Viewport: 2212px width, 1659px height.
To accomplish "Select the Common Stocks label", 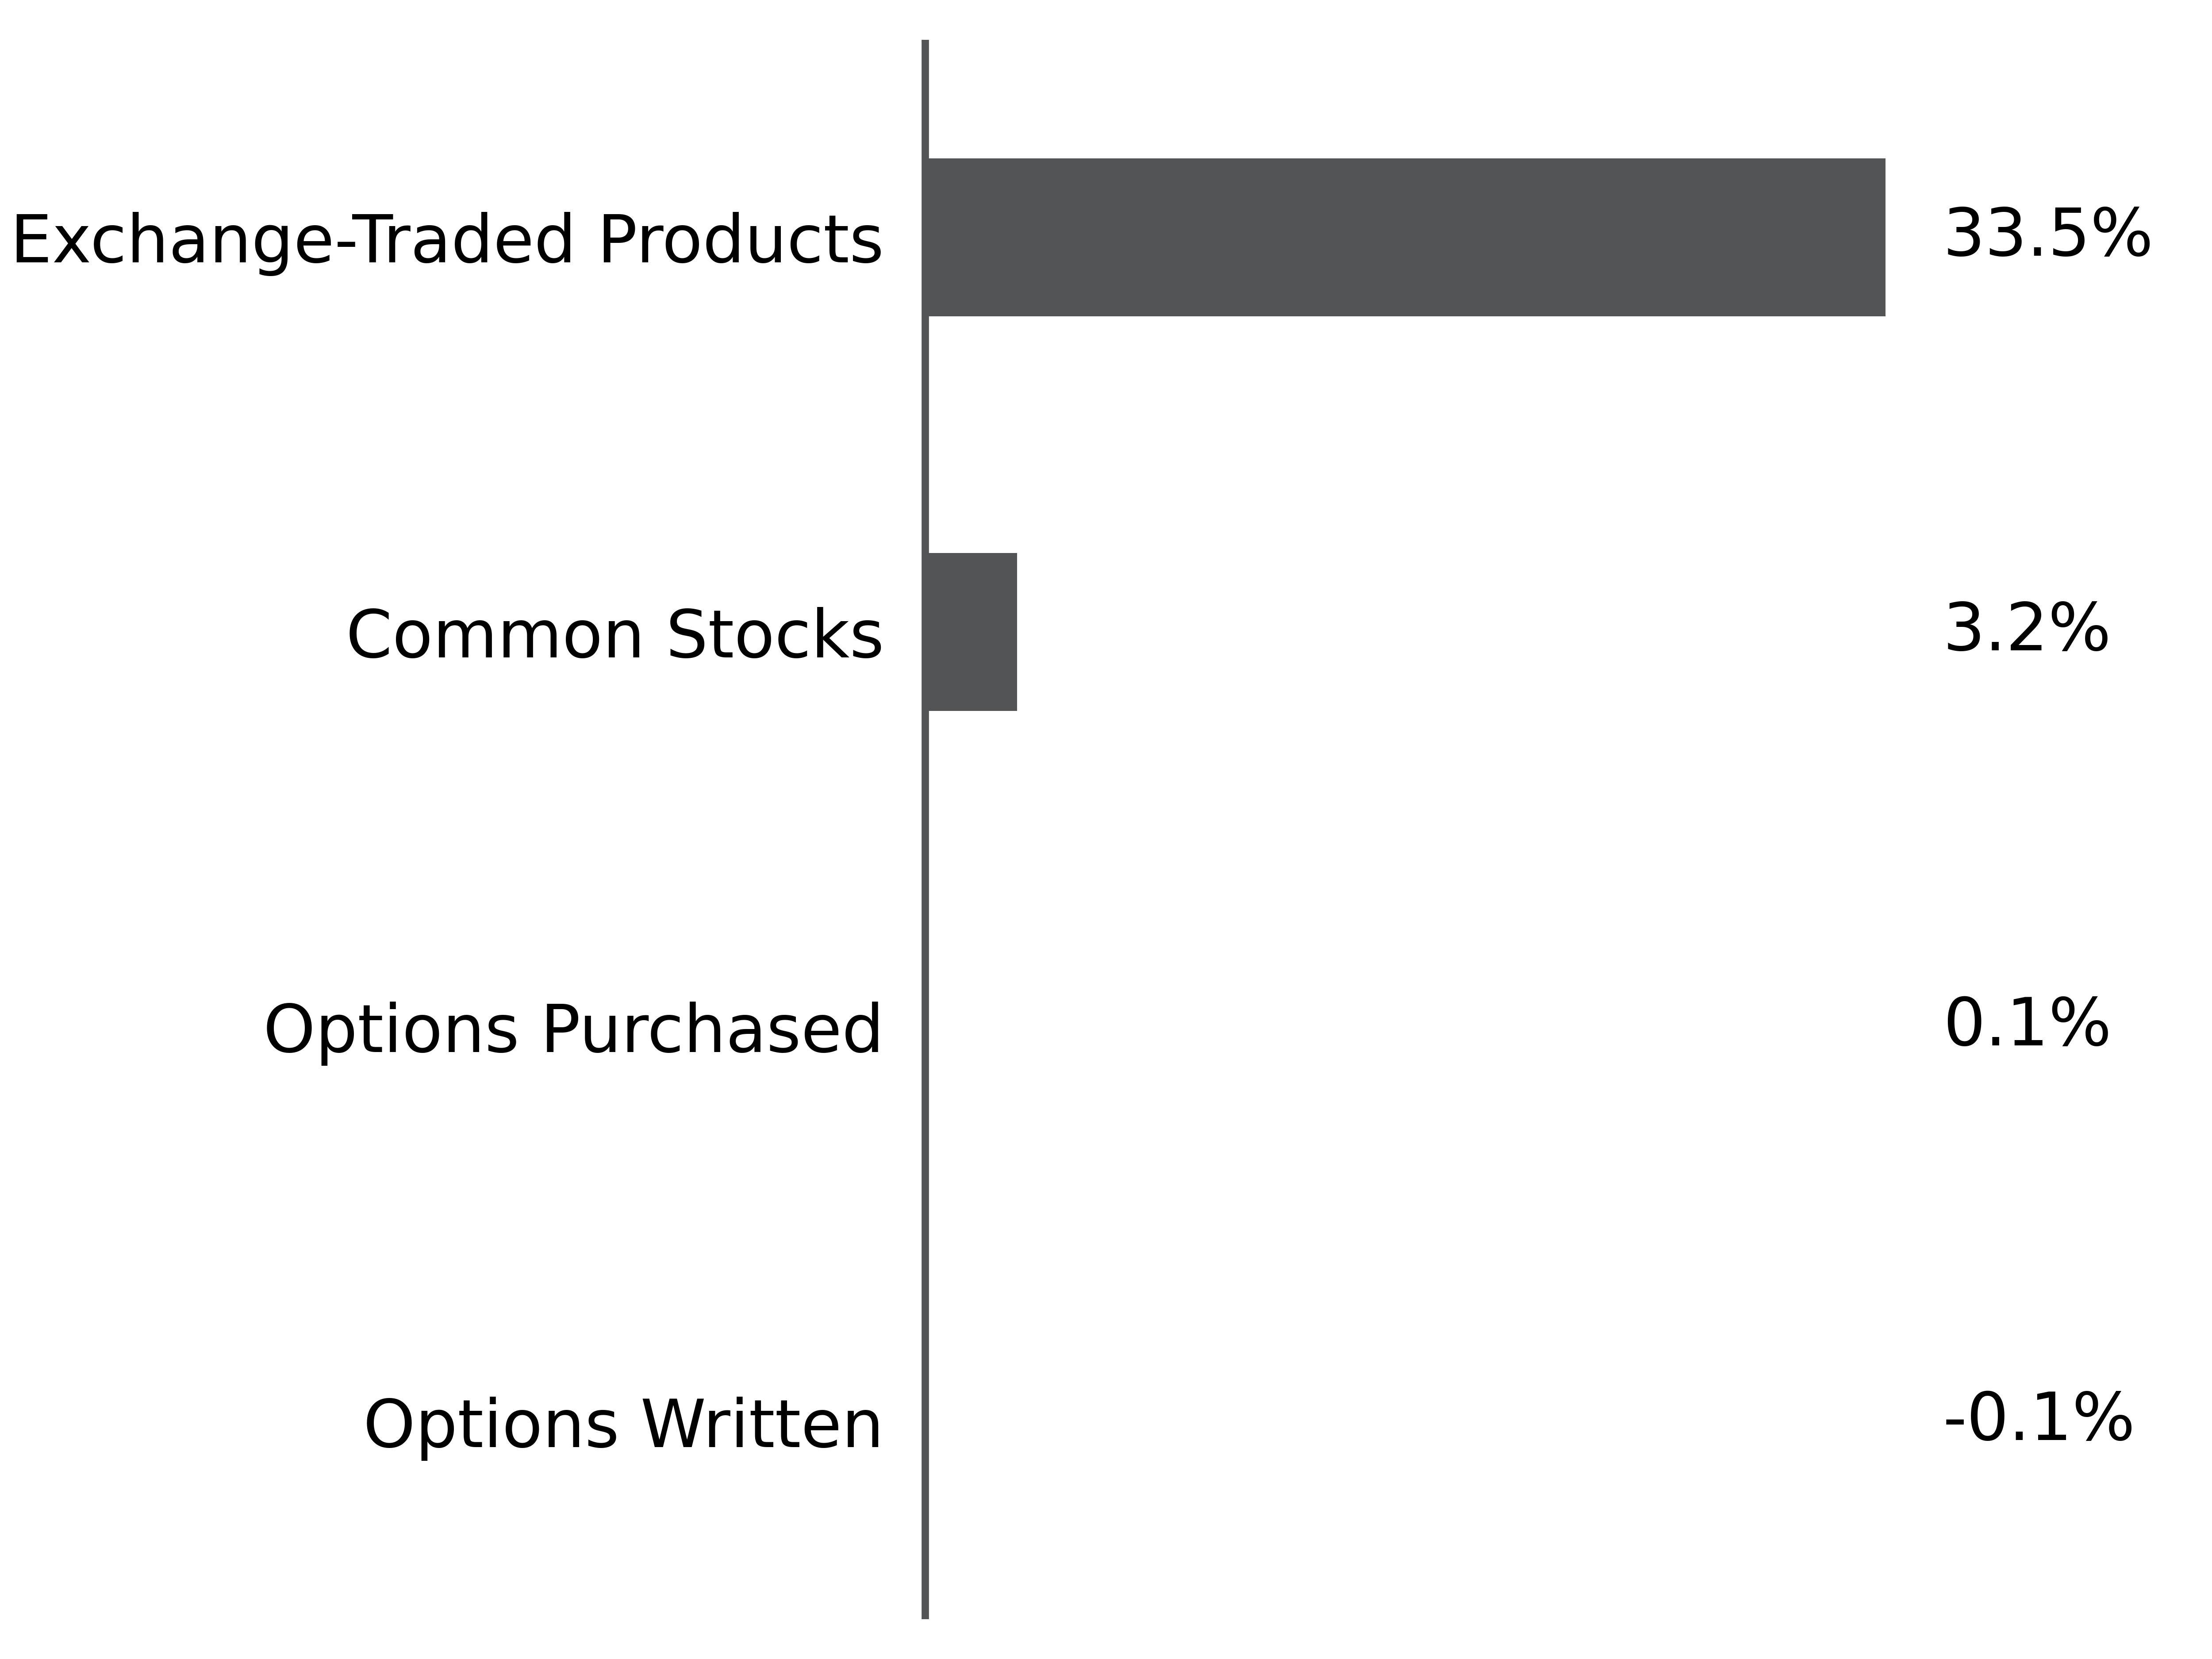I will coord(615,636).
